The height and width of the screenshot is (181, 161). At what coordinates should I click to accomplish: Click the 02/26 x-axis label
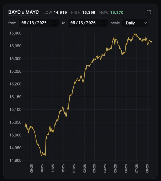pos(84,168)
